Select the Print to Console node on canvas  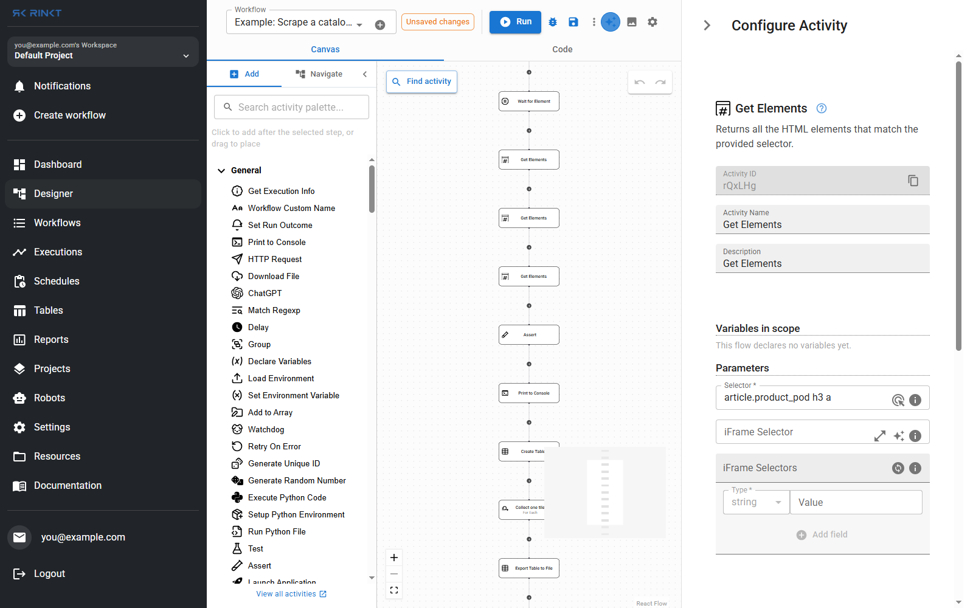point(529,393)
